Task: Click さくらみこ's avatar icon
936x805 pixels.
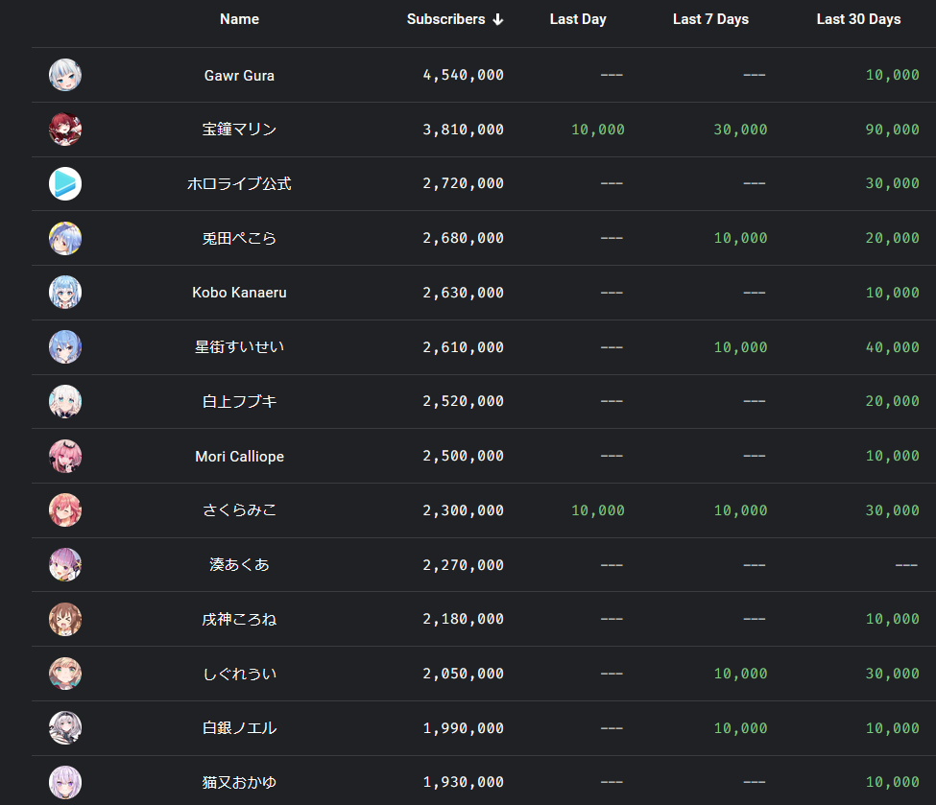Action: (x=65, y=510)
